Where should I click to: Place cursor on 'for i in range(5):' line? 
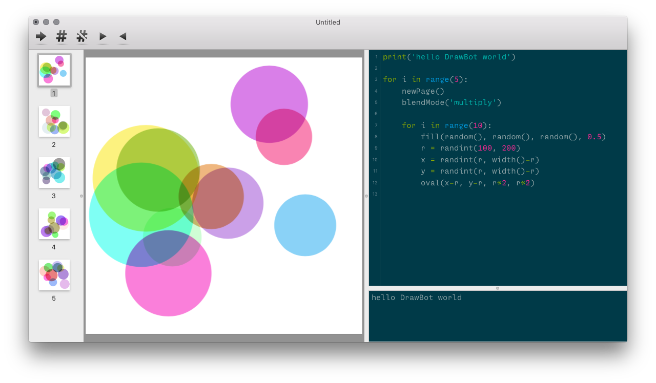425,79
